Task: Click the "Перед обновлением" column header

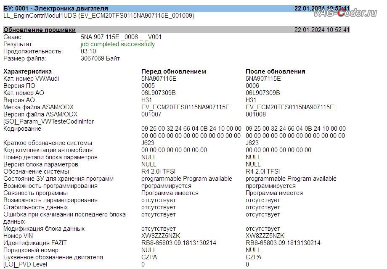Action: pyautogui.click(x=173, y=71)
